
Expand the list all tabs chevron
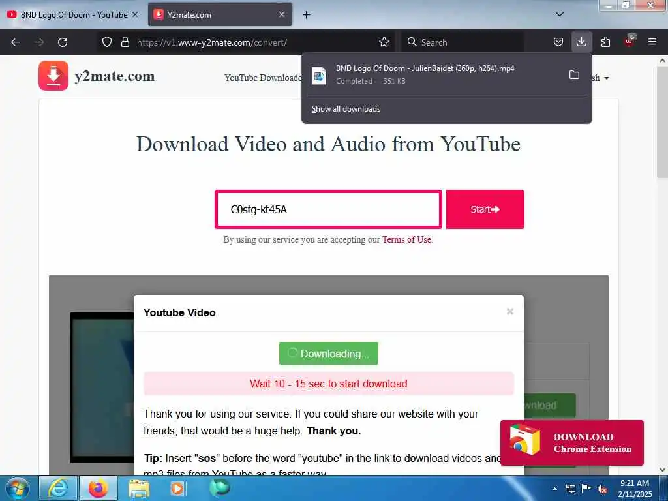tap(560, 14)
